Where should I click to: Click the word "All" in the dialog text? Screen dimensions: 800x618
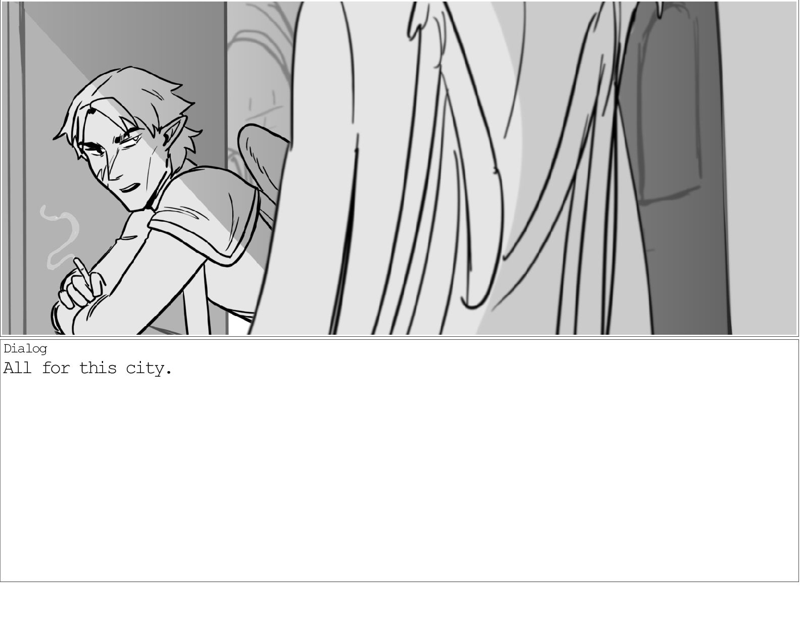[17, 368]
